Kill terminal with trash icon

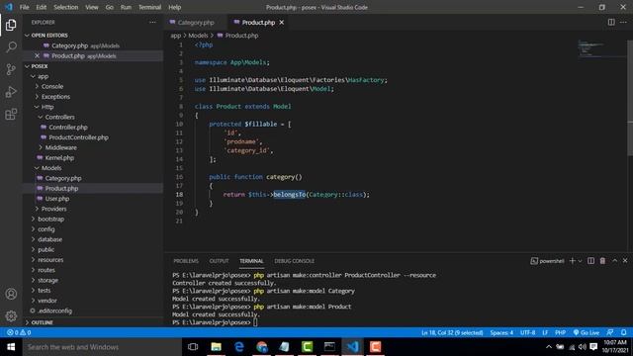click(602, 261)
